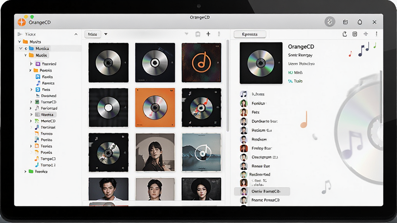Click the column split icon in details toolbar
397x223 pixels.
point(366,34)
